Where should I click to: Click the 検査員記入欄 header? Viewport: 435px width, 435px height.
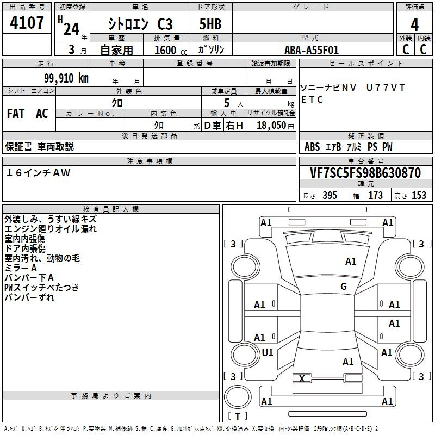[111, 209]
